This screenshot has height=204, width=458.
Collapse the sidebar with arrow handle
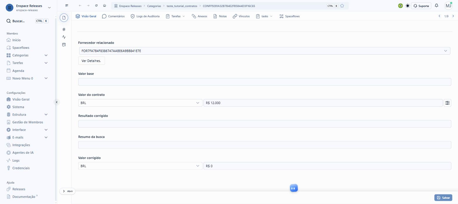point(57,102)
